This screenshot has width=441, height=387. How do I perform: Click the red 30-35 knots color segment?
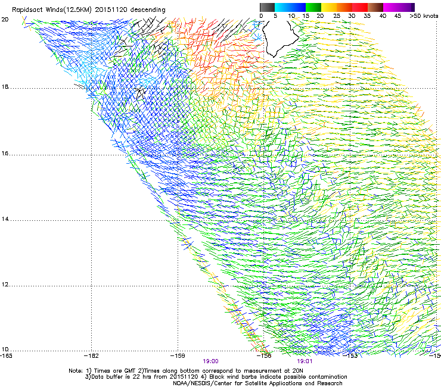coord(360,7)
